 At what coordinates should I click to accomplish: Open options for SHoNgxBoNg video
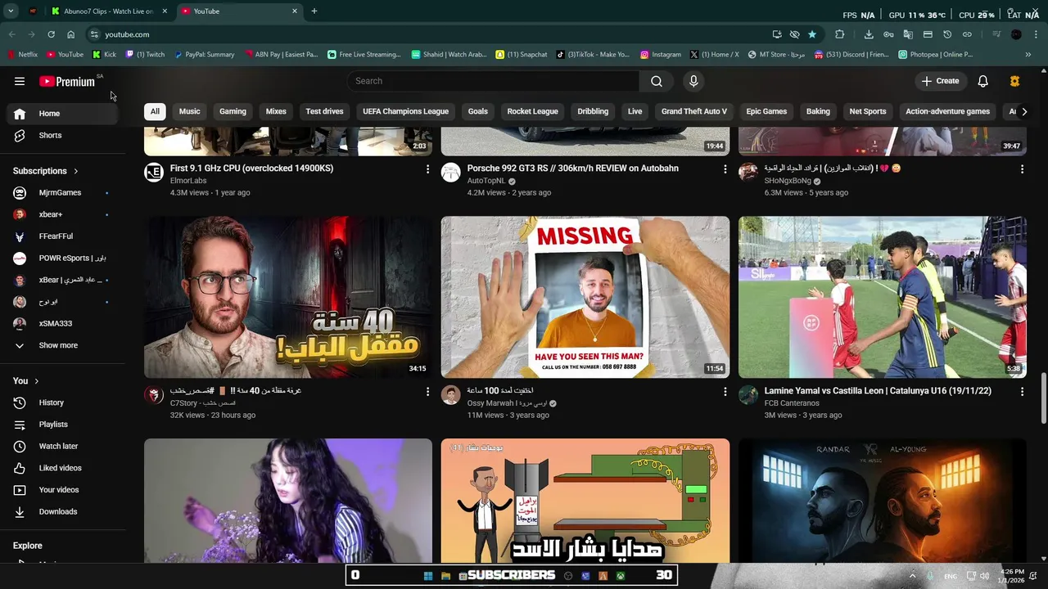tap(1022, 169)
